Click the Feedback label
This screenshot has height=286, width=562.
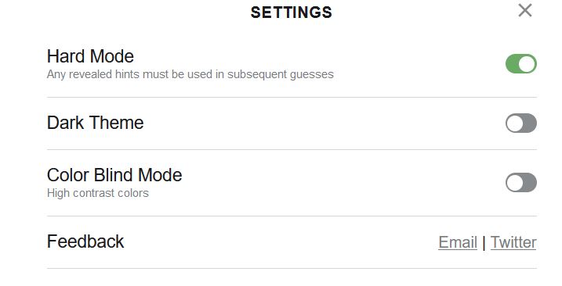pyautogui.click(x=85, y=241)
